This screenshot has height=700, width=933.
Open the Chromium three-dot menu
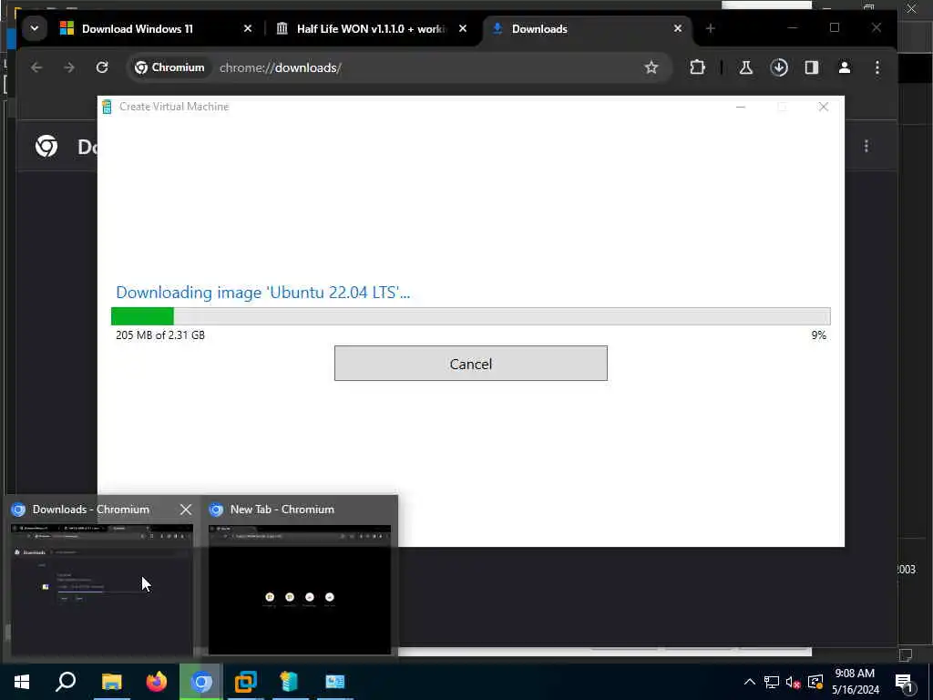click(x=877, y=67)
